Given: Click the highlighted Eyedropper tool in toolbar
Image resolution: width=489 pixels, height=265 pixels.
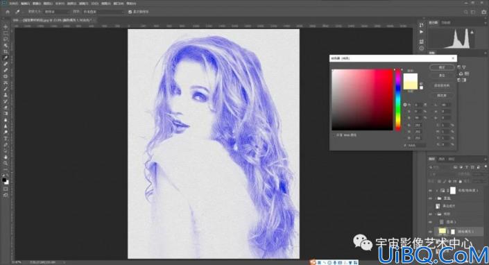Looking at the screenshot, I should (x=6, y=58).
